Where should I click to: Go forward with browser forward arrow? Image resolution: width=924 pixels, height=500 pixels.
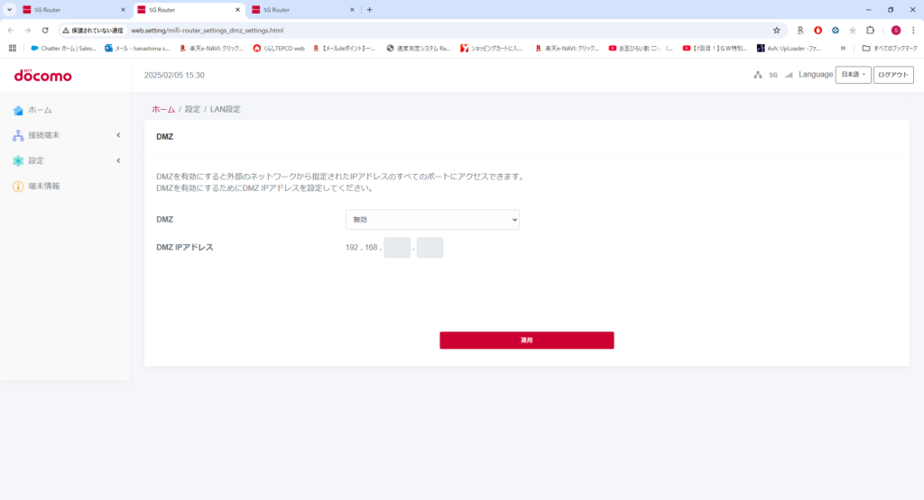point(28,30)
